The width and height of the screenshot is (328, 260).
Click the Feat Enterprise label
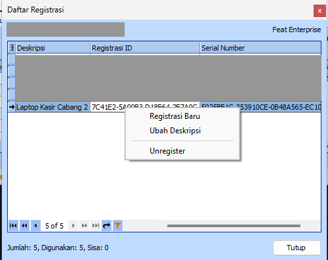(x=297, y=30)
